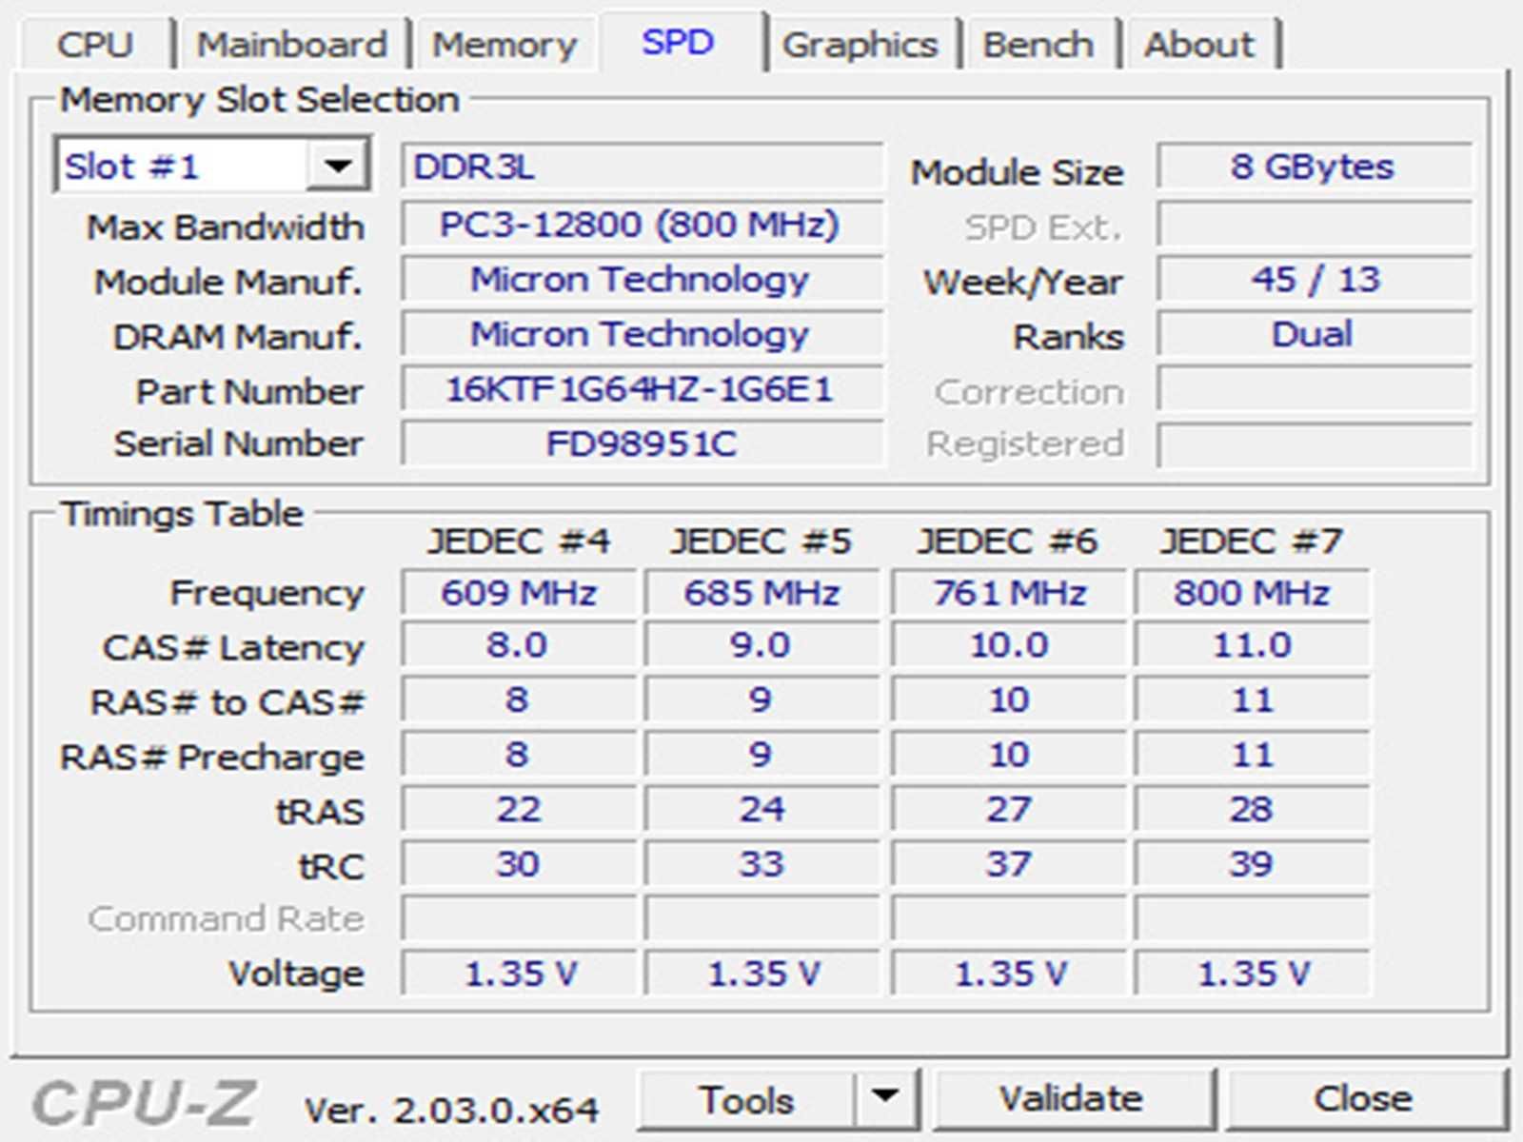Click the 685 MHz frequency cell
The height and width of the screenshot is (1142, 1523).
click(x=761, y=593)
